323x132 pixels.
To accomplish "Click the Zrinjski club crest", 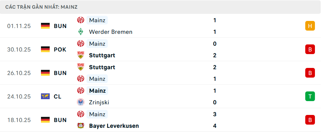I will (81, 102).
